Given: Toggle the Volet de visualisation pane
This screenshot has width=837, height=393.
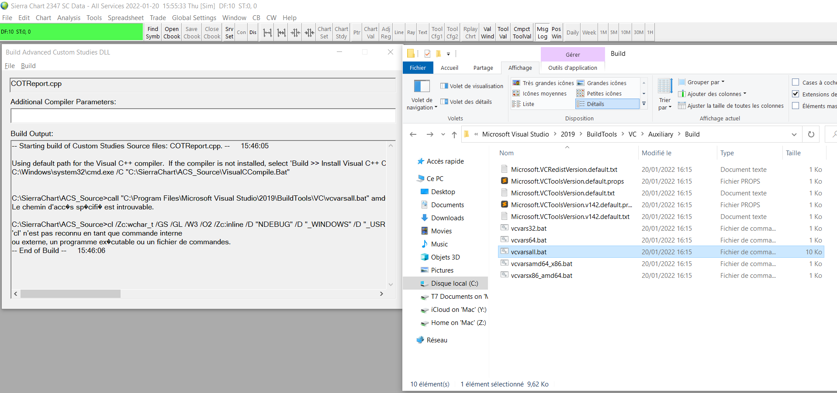Looking at the screenshot, I should [472, 86].
